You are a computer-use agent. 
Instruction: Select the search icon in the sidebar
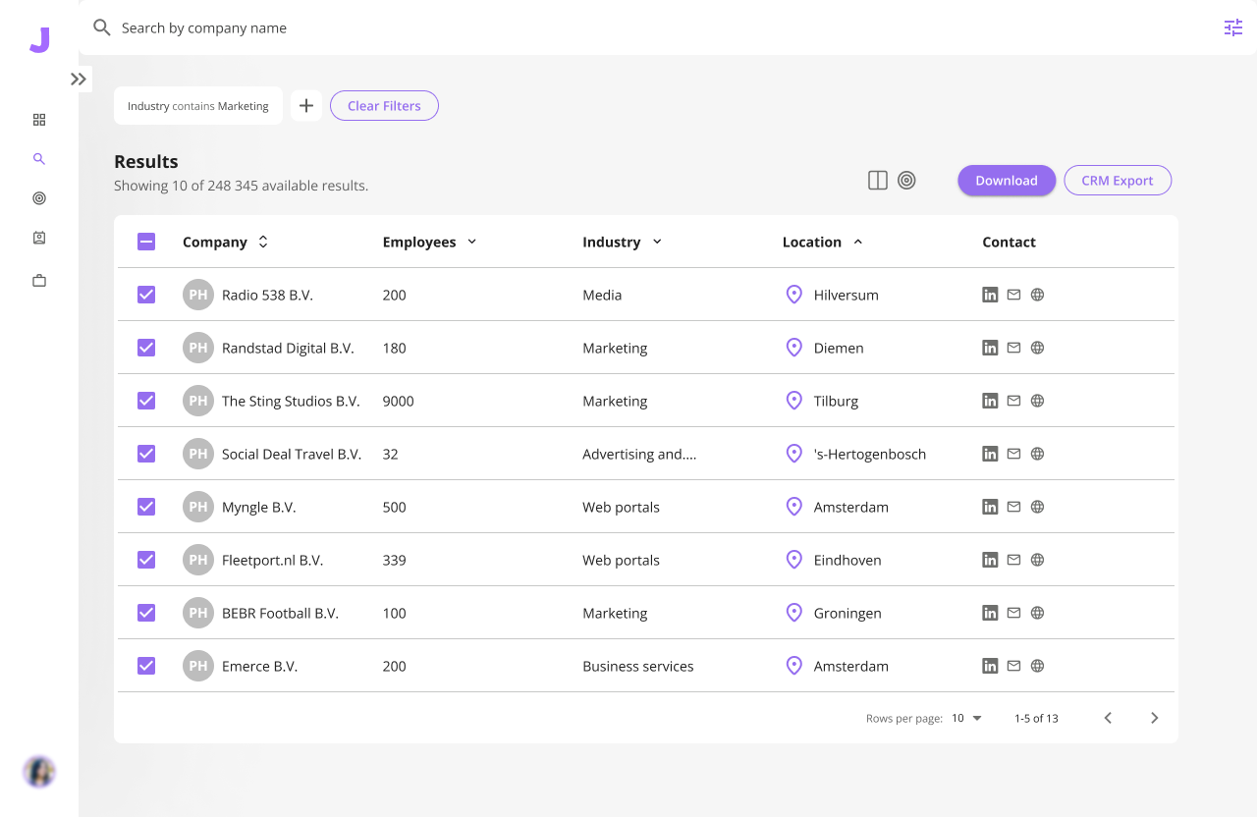point(39,158)
